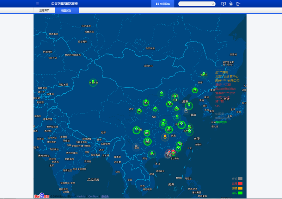This screenshot has height=199, width=282.
Task: Click the orange 预警 legend swatch
Action: coord(240,188)
